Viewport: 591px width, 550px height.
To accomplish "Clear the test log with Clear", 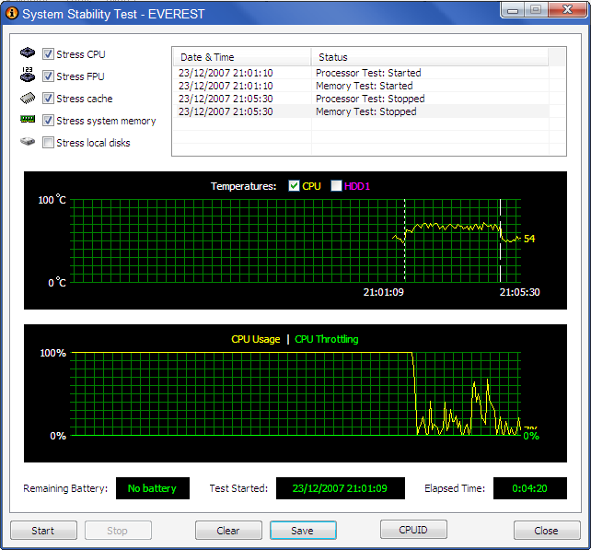I will point(228,531).
